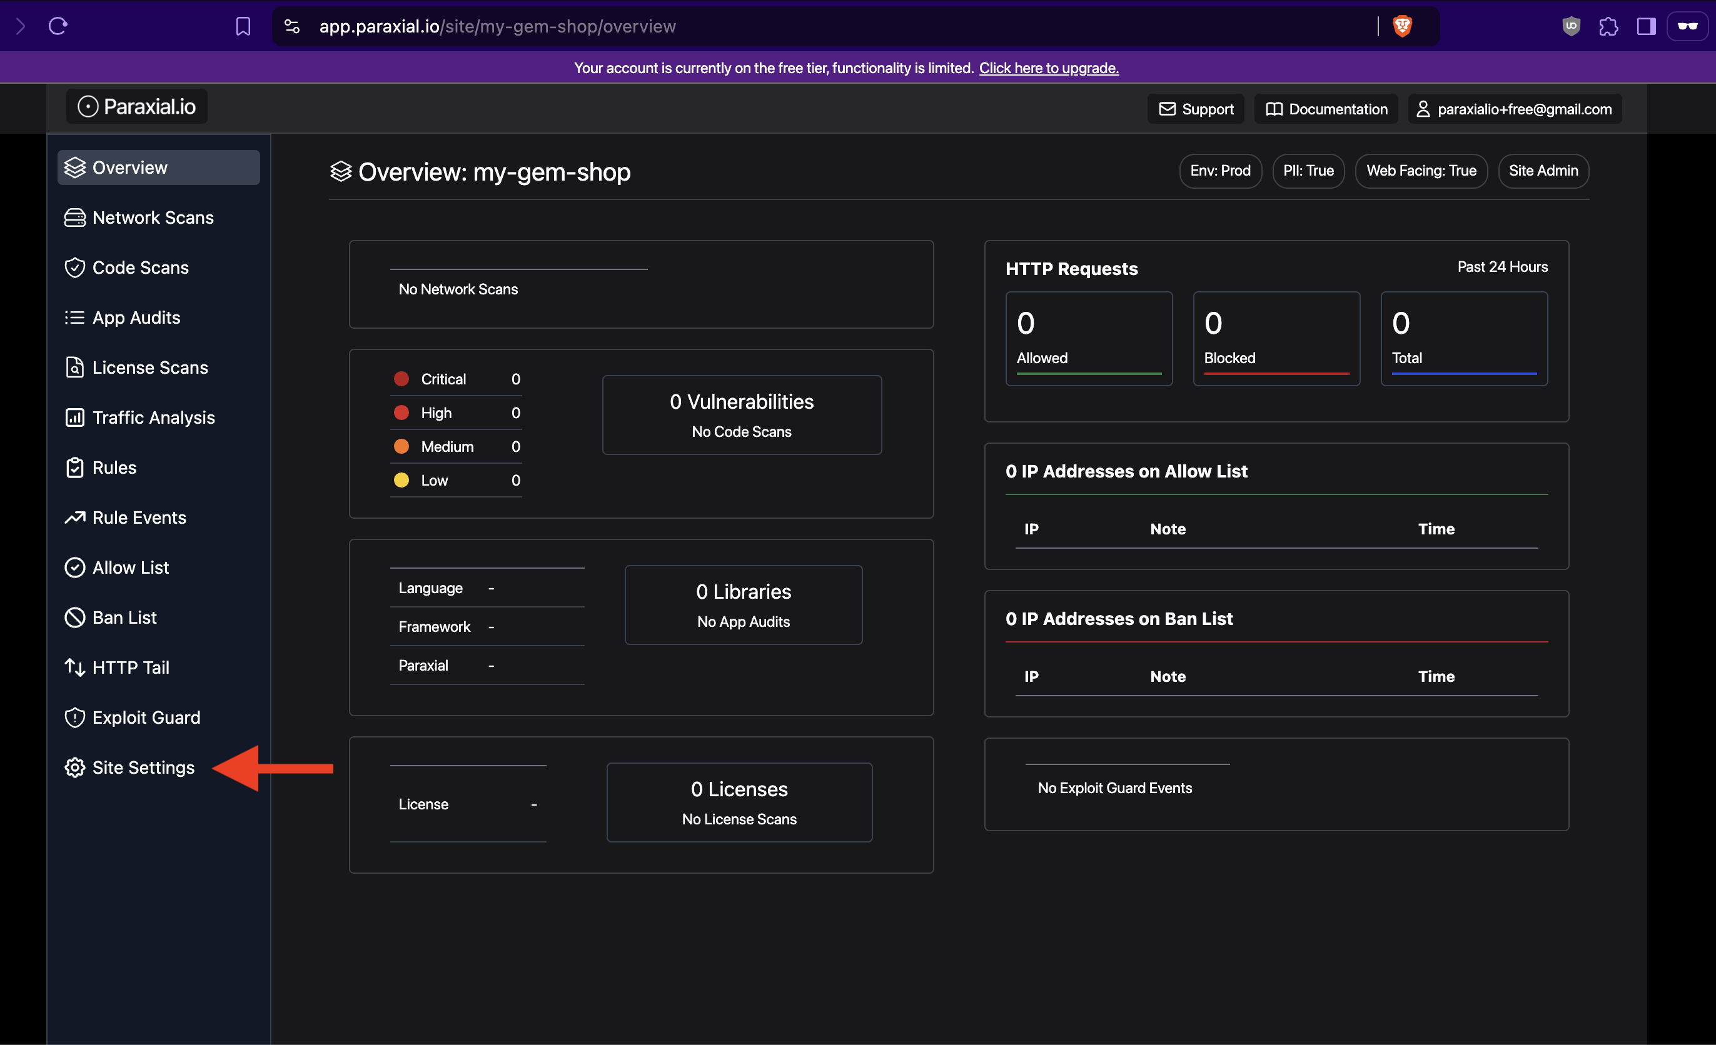Click 'Past 24 Hours' label
1716x1045 pixels.
pos(1502,267)
